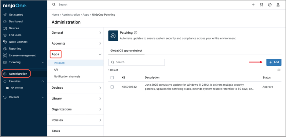This screenshot has width=286, height=137.
Task: Open the apps grid icon
Action: pyautogui.click(x=261, y=5)
